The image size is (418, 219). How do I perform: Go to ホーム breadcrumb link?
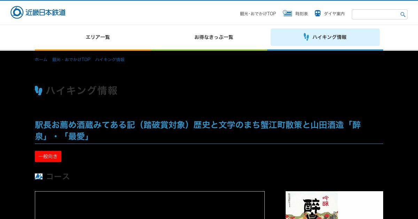(41, 60)
